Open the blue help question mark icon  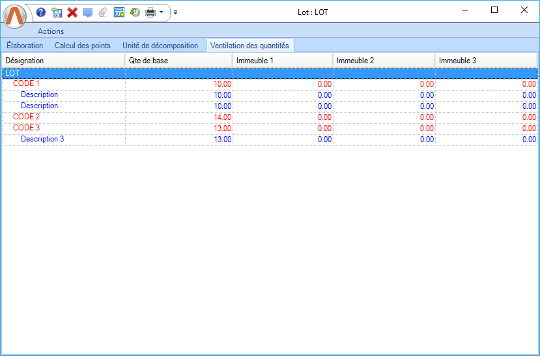pyautogui.click(x=41, y=12)
